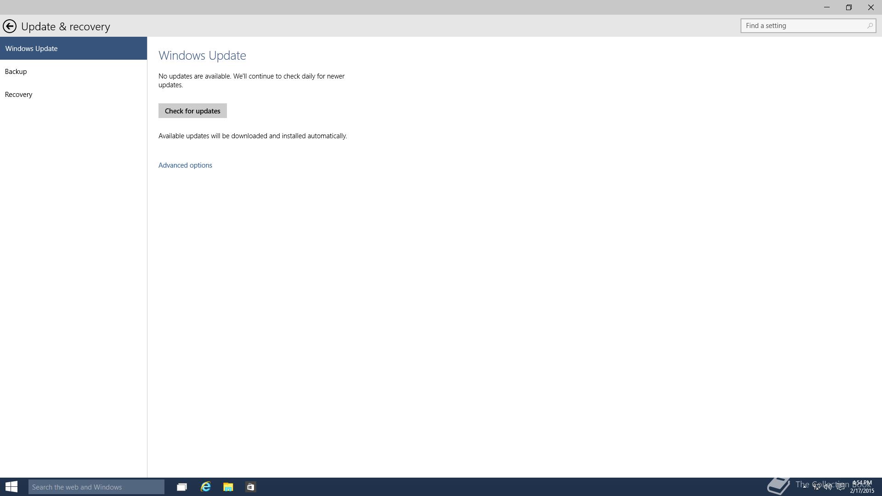Viewport: 882px width, 496px height.
Task: Switch to the Recovery section
Action: click(73, 94)
